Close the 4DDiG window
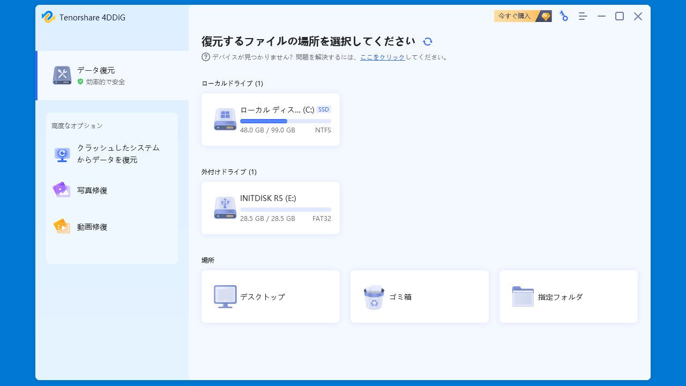The image size is (686, 386). tap(638, 17)
